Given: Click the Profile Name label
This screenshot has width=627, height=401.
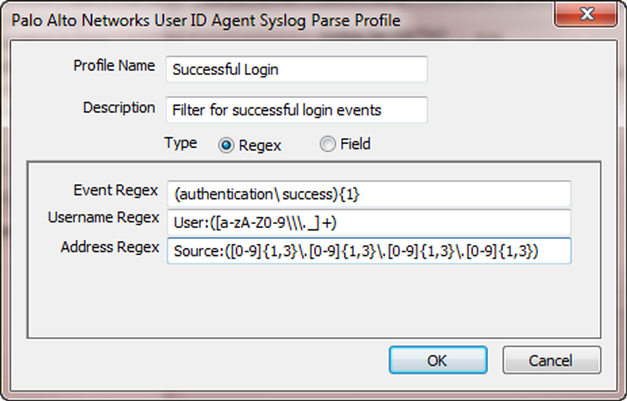Looking at the screenshot, I should (x=114, y=66).
